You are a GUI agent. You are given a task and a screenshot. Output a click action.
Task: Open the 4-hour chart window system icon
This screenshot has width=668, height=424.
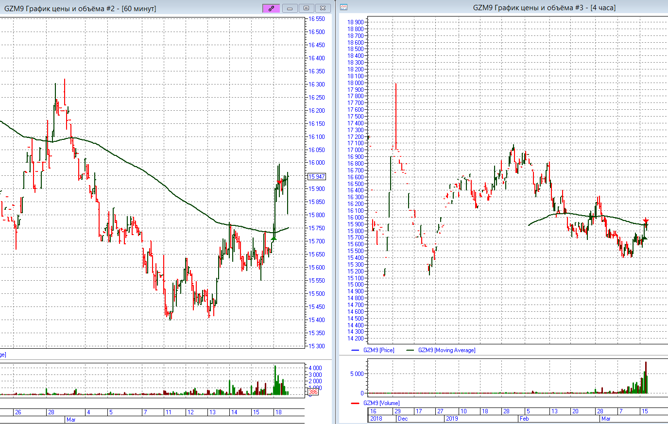pos(343,7)
